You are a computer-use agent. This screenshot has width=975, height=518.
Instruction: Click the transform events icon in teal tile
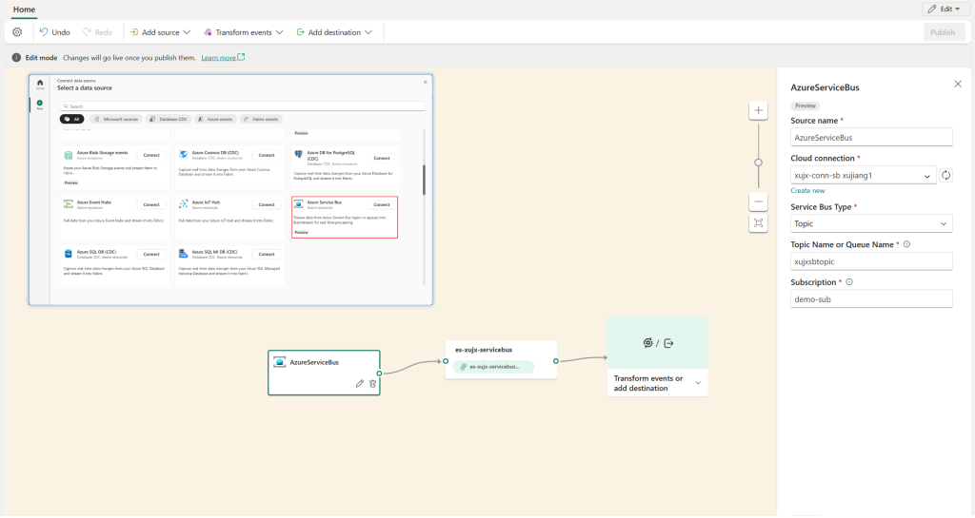(x=647, y=343)
